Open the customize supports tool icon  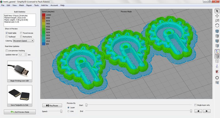[x=217, y=83]
